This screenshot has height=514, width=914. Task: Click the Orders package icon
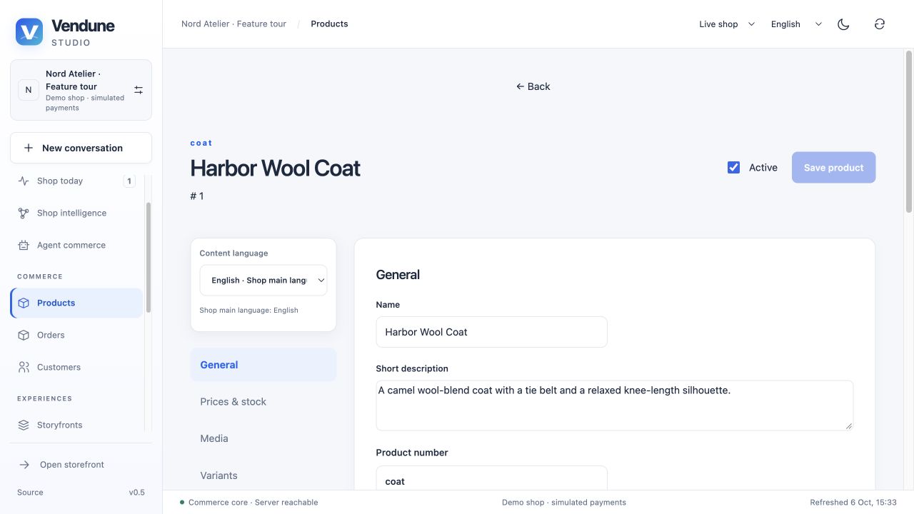[x=24, y=336]
